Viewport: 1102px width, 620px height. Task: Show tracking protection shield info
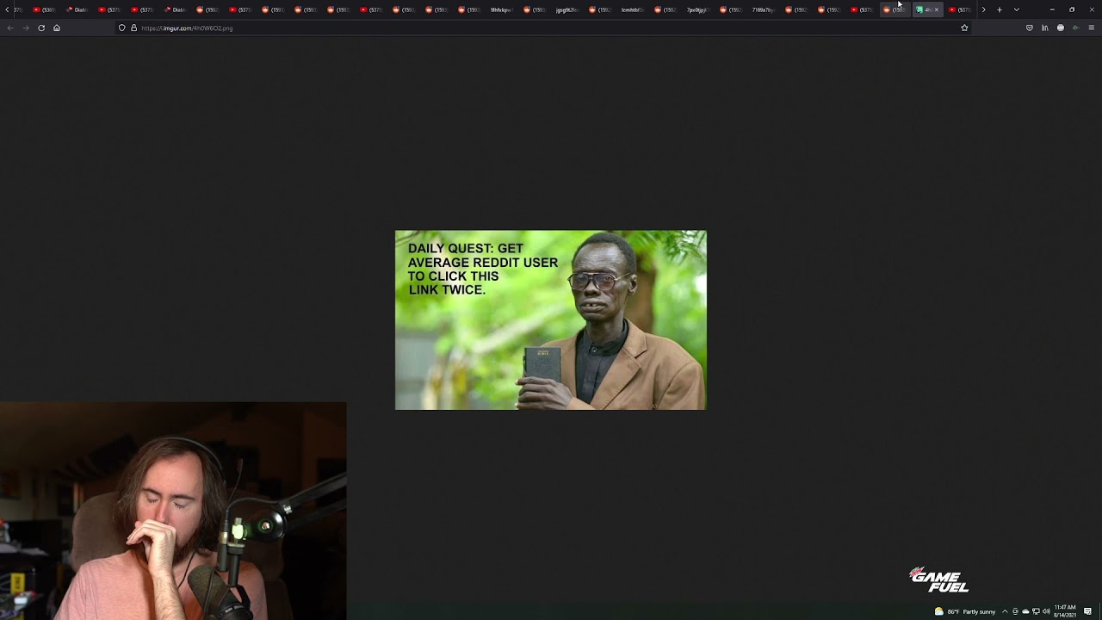coord(121,28)
